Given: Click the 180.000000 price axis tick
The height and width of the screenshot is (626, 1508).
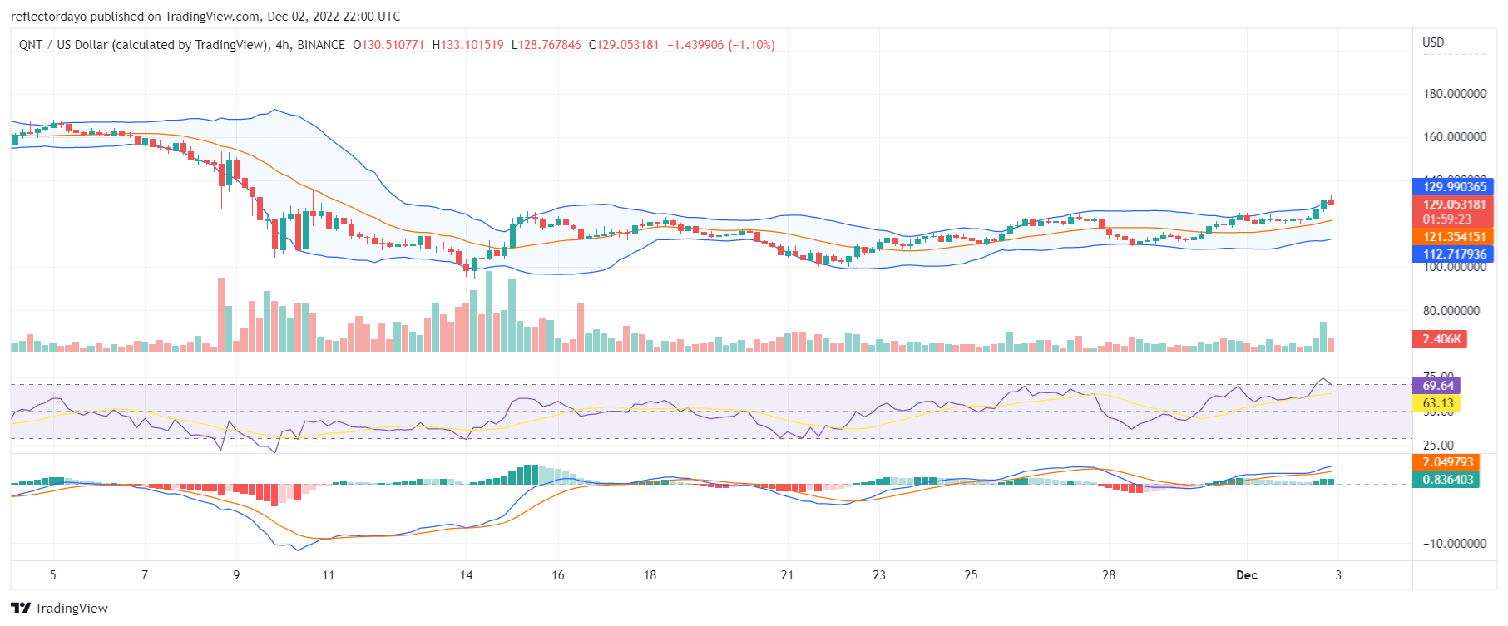Looking at the screenshot, I should (x=1455, y=94).
